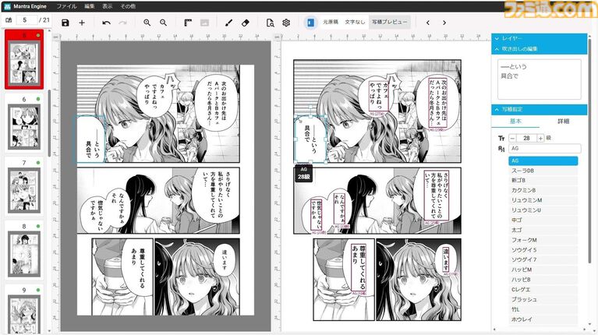Click the greyed image icon beside the ruler
The height and width of the screenshot is (335, 598).
coord(204,23)
